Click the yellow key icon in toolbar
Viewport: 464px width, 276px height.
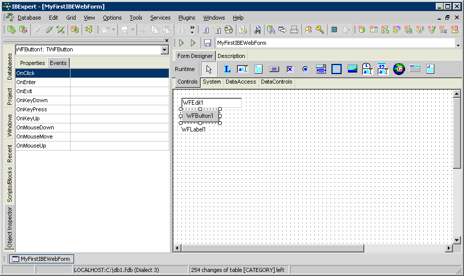320,30
